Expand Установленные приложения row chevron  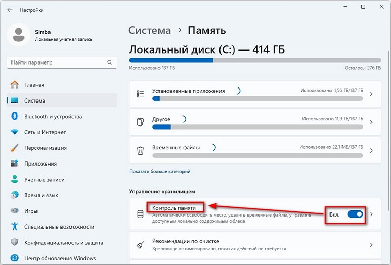pyautogui.click(x=371, y=94)
